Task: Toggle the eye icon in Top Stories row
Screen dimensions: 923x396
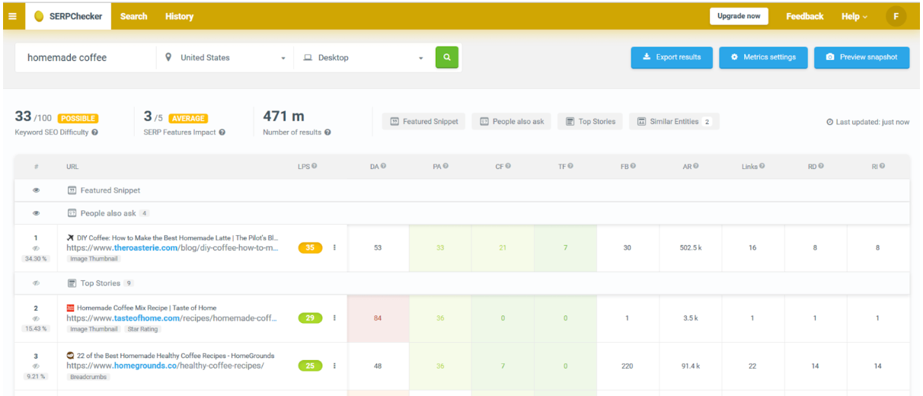Action: tap(36, 283)
